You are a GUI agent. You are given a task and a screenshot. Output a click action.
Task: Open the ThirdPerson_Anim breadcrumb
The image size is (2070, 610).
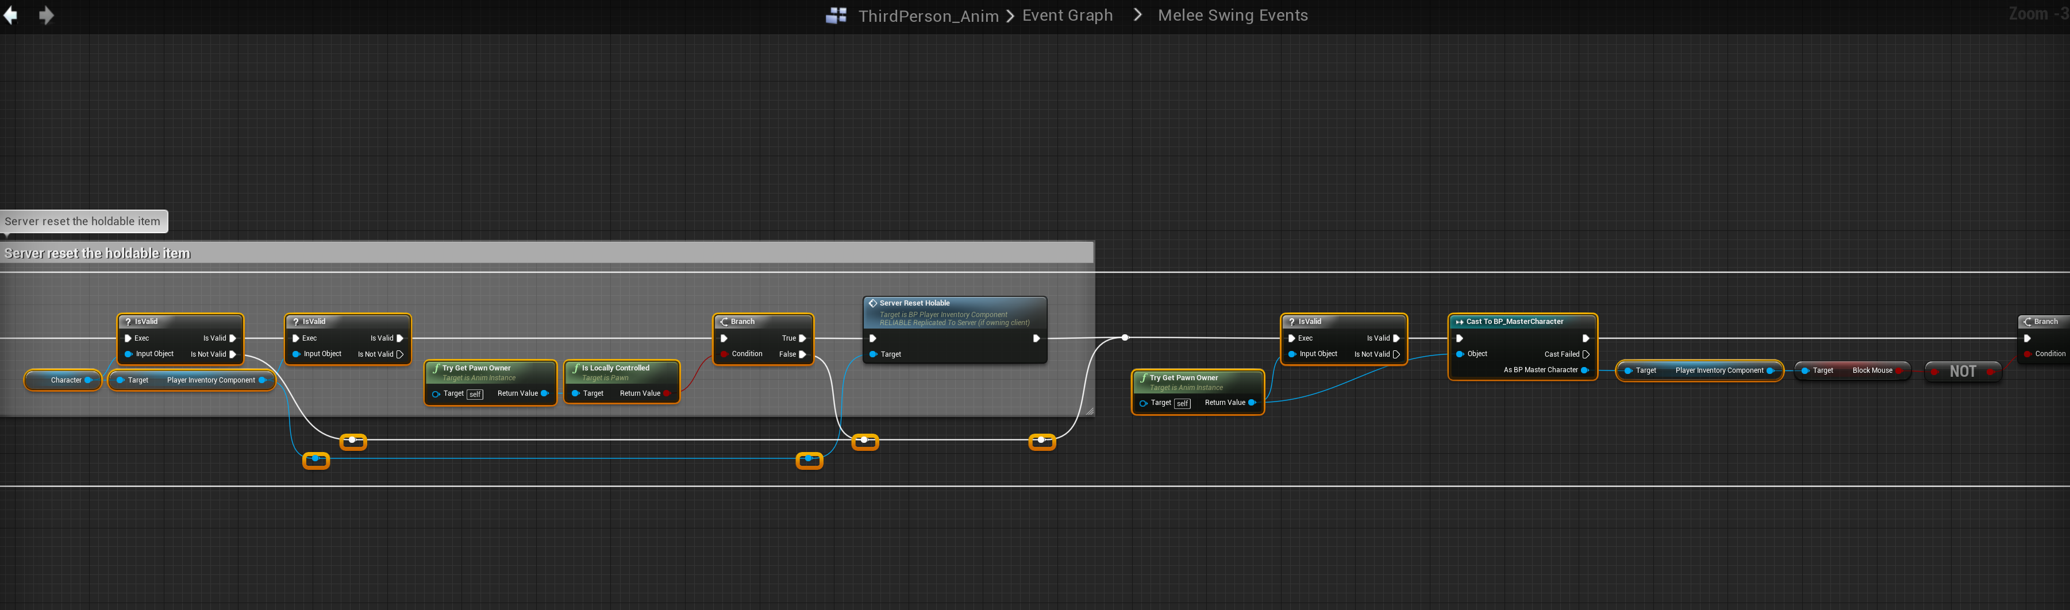pos(928,16)
